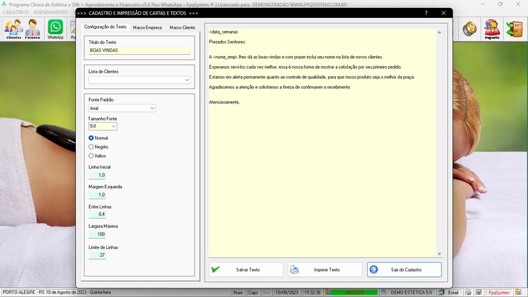Click the text scrollbar up arrow
This screenshot has height=297, width=528.
point(439,32)
